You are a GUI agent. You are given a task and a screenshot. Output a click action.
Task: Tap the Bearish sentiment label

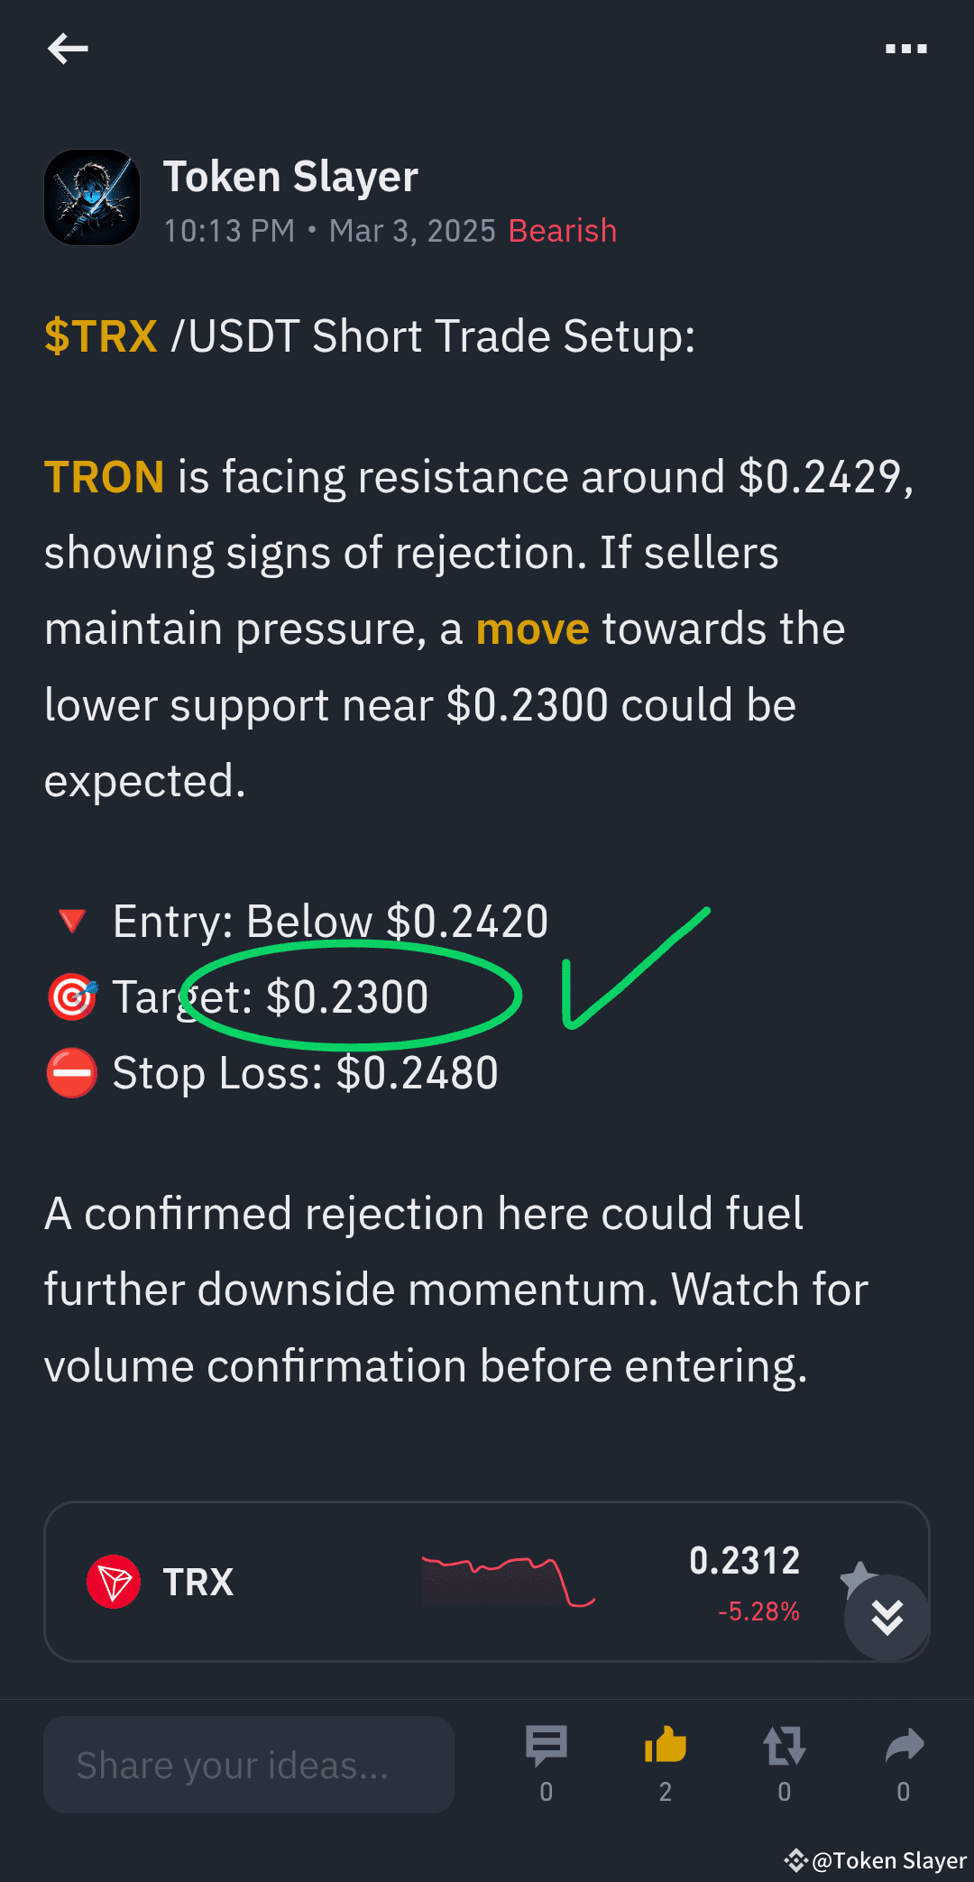click(562, 231)
